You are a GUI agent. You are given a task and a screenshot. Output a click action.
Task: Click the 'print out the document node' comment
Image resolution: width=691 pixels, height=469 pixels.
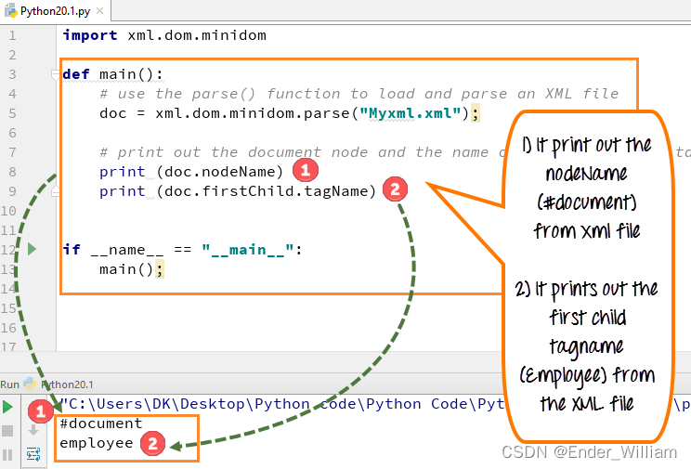(300, 152)
